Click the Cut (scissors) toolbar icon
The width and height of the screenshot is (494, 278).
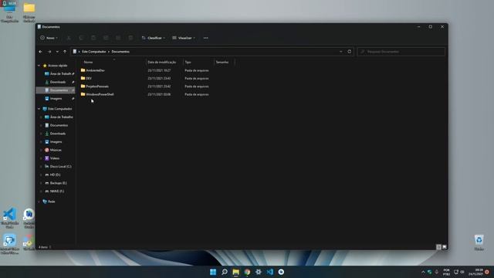coord(69,38)
